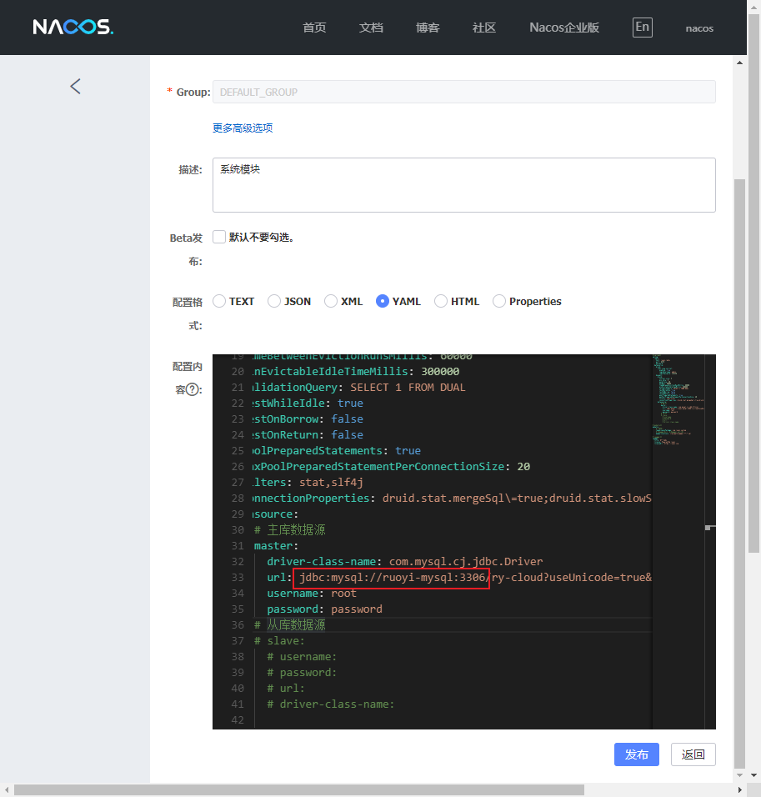Click into the 描述 text area

click(463, 185)
